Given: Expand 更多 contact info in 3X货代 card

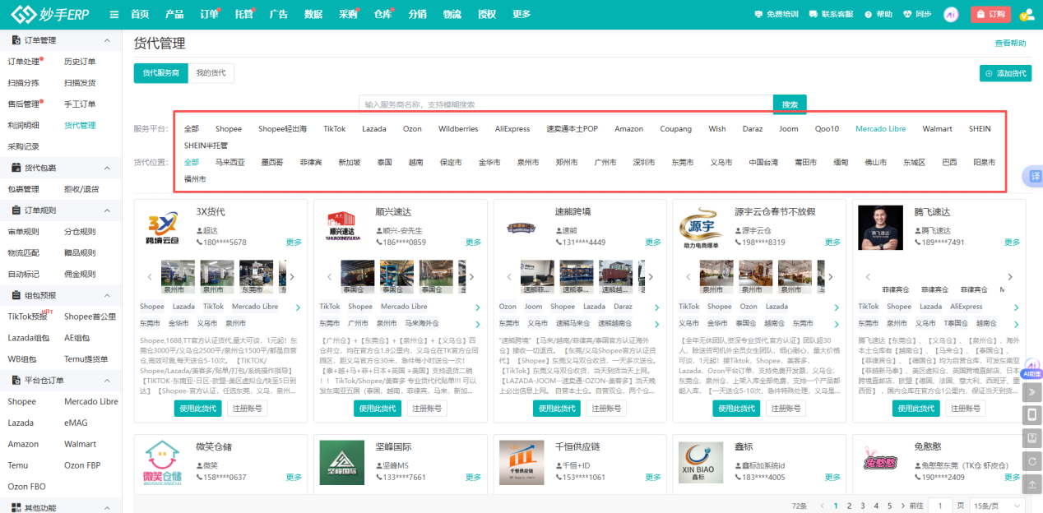Looking at the screenshot, I should pos(294,243).
